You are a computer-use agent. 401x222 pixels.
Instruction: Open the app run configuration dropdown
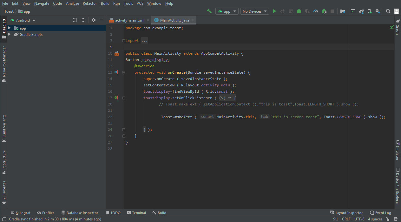227,11
